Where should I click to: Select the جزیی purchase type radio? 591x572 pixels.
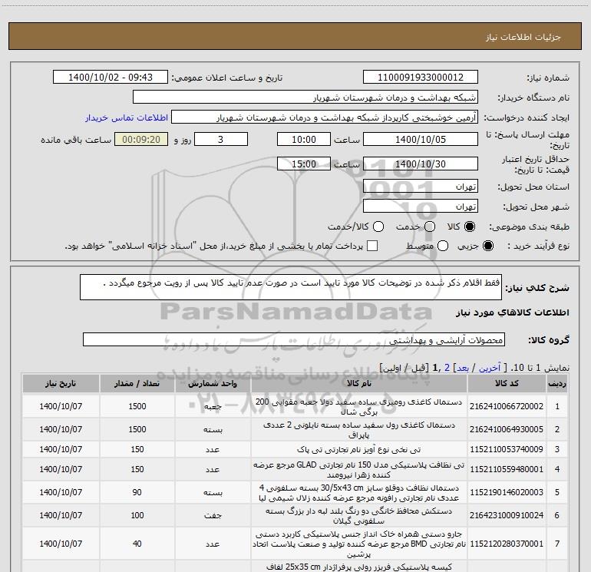(488, 246)
